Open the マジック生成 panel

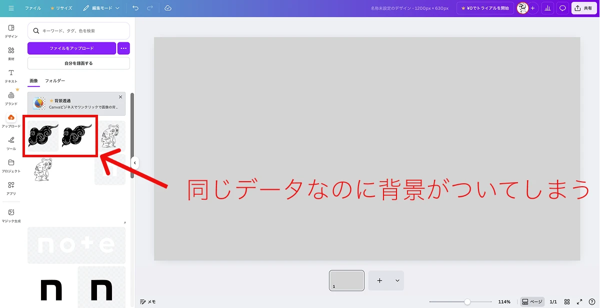click(x=11, y=215)
